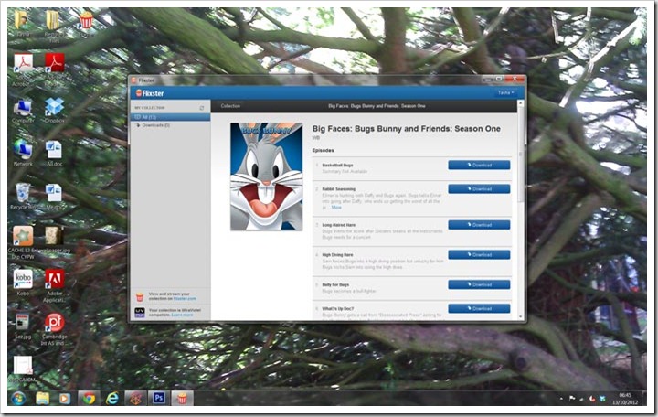Viewport: 658px width, 417px height.
Task: Launch Windows Media Player from the taskbar
Action: 65,398
